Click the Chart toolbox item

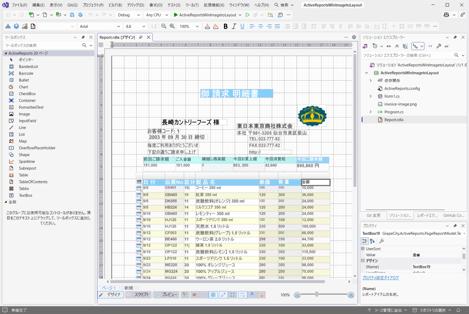click(x=23, y=87)
